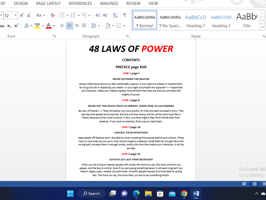Open File Explorer from taskbar
Image resolution: width=266 pixels, height=200 pixels.
tap(148, 194)
